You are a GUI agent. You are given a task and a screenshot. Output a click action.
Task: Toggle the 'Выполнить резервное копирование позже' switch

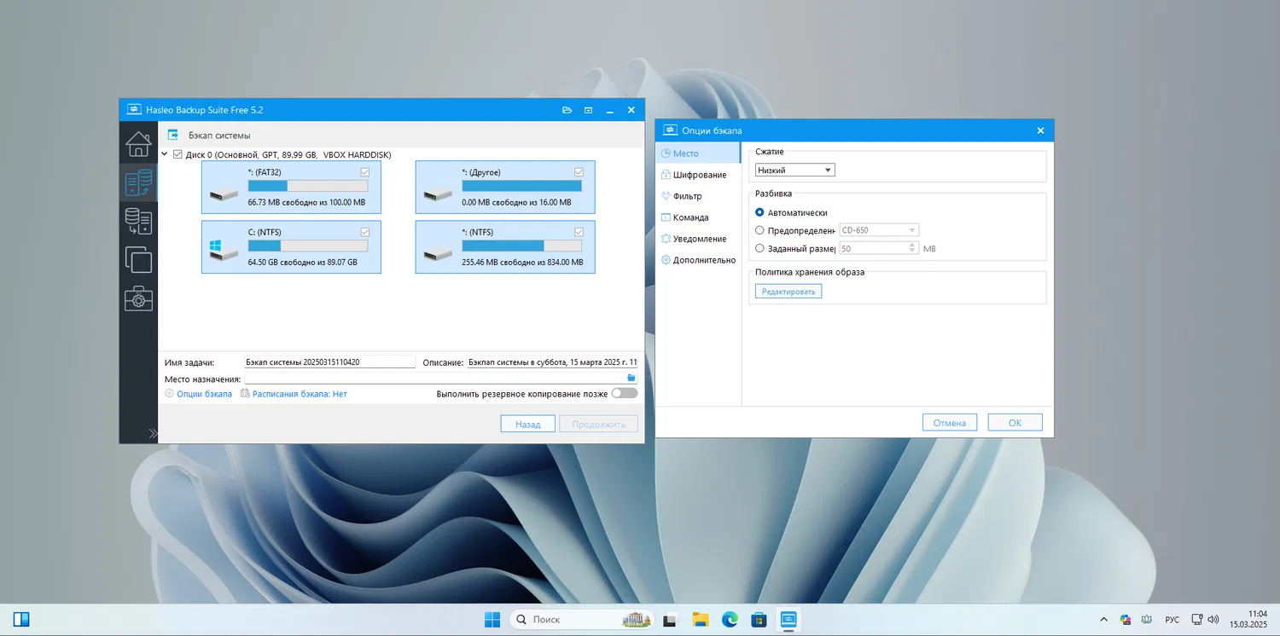click(x=624, y=394)
